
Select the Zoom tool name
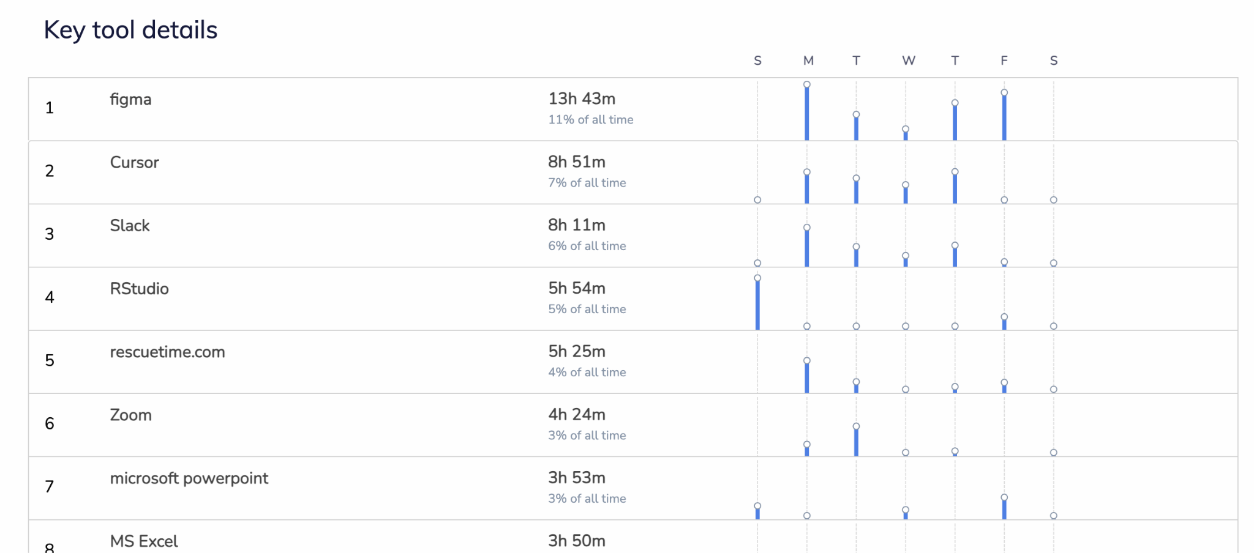130,415
